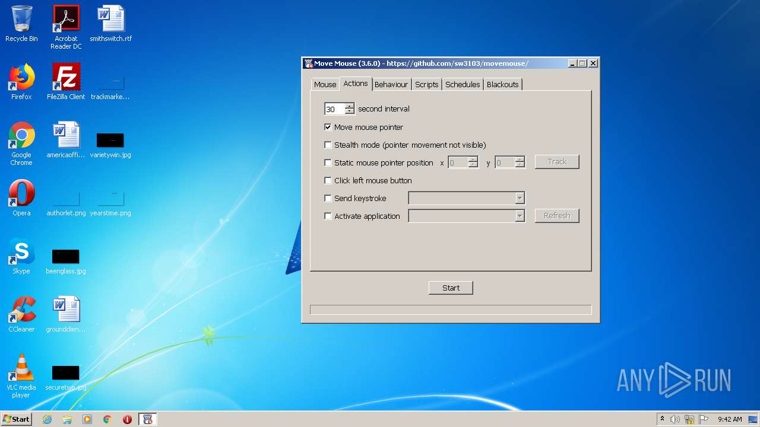Click the x coordinate input field

[458, 162]
